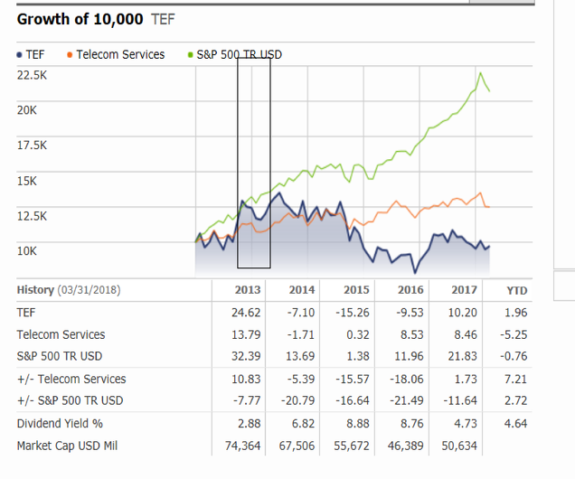This screenshot has width=575, height=479.
Task: Click the 22.5K axis label
Action: click(32, 75)
